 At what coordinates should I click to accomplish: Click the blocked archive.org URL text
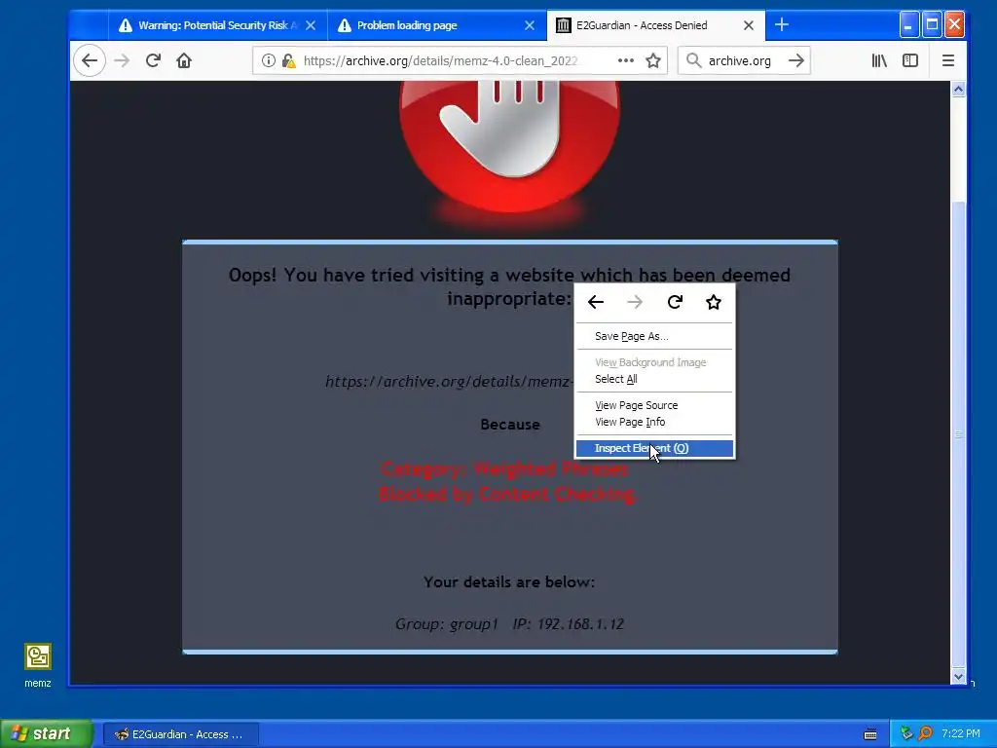point(450,381)
